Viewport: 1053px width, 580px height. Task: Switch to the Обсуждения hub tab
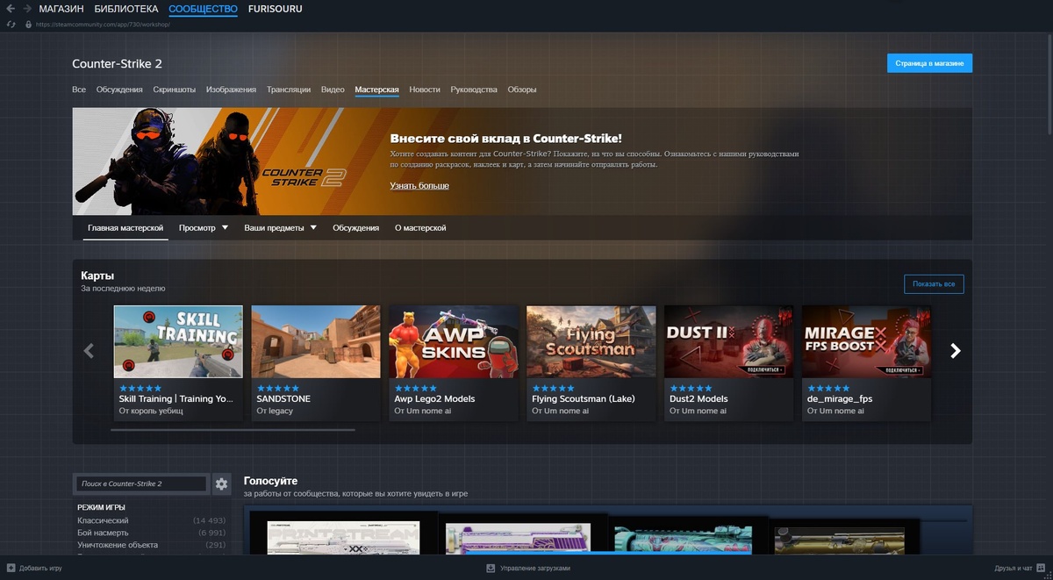pyautogui.click(x=119, y=90)
